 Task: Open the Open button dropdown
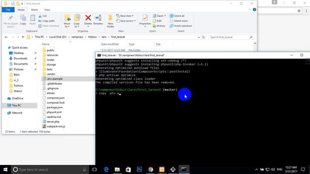[x=159, y=16]
